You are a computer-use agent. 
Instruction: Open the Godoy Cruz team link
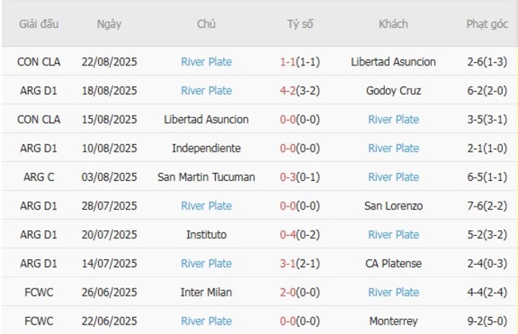pyautogui.click(x=393, y=91)
